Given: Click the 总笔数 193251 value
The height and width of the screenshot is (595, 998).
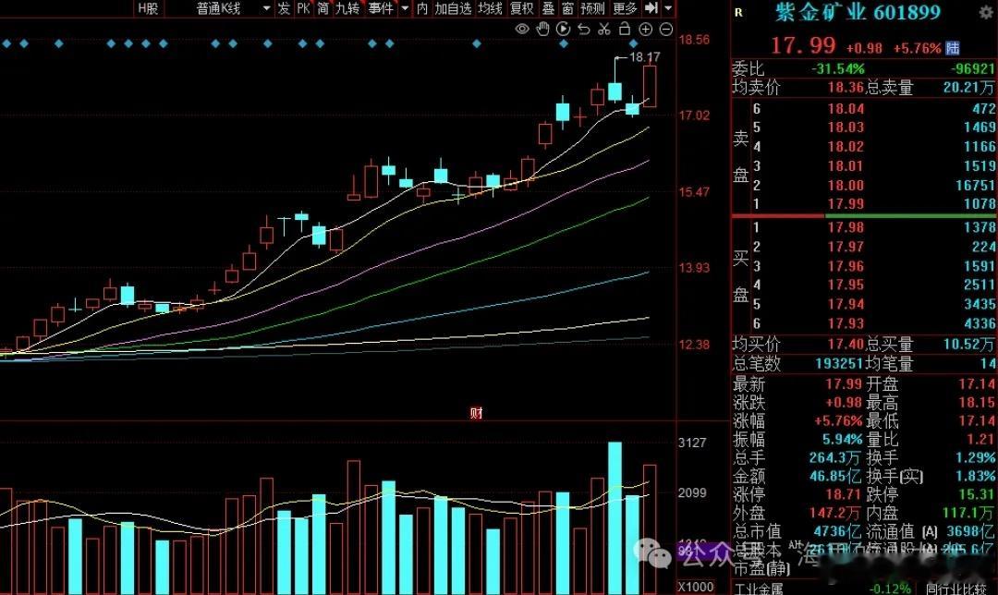Looking at the screenshot, I should click(839, 363).
